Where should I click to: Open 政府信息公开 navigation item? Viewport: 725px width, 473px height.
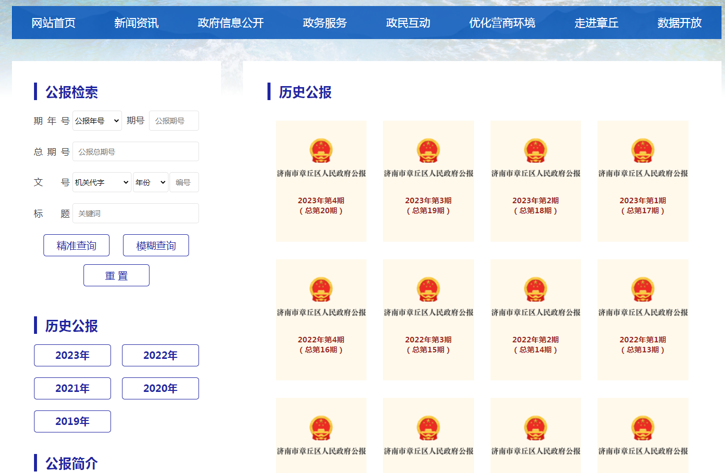(x=230, y=23)
